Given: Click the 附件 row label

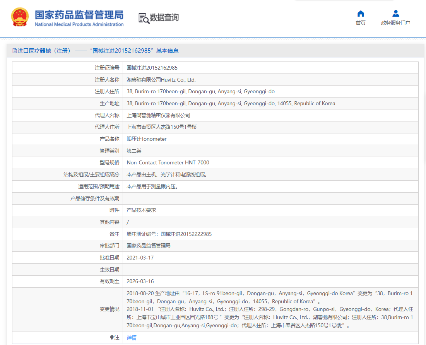Looking at the screenshot, I should (115, 210).
